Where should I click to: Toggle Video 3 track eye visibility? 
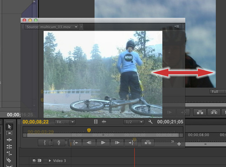point(34,161)
